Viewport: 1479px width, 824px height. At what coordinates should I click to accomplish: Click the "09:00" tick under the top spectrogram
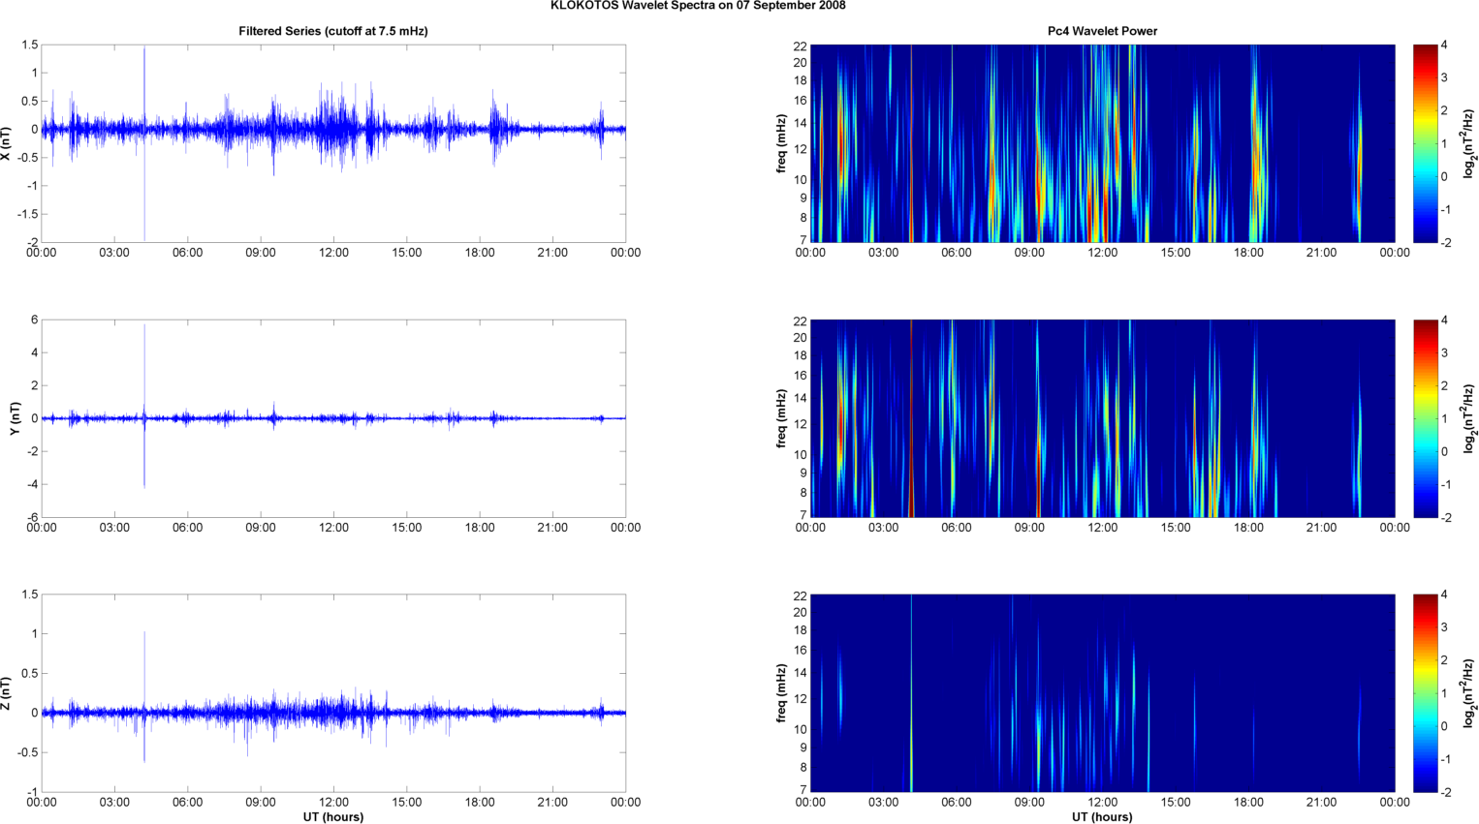1029,253
